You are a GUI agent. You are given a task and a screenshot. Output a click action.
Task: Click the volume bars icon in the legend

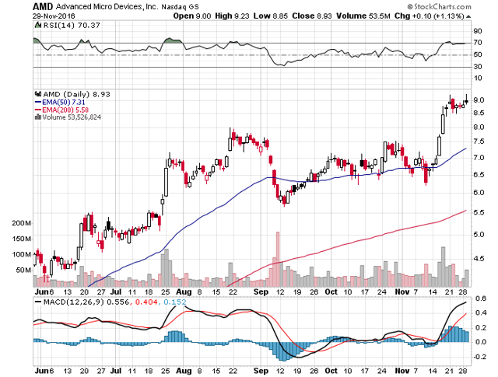coord(38,117)
